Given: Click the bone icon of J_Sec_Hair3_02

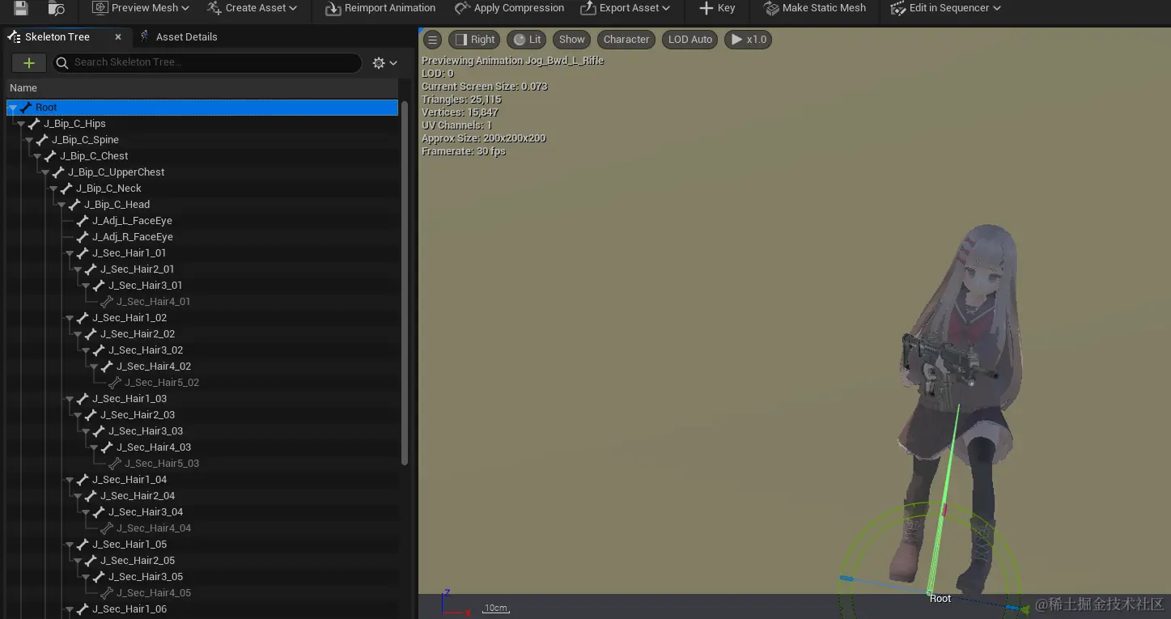Looking at the screenshot, I should 99,350.
